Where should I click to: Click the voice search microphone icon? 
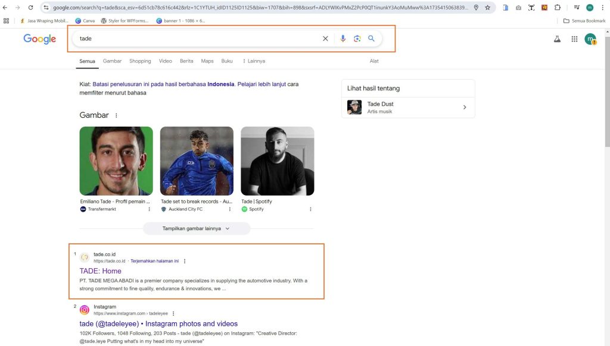pos(343,39)
